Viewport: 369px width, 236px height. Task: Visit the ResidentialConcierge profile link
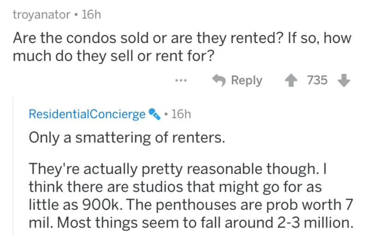[86, 114]
